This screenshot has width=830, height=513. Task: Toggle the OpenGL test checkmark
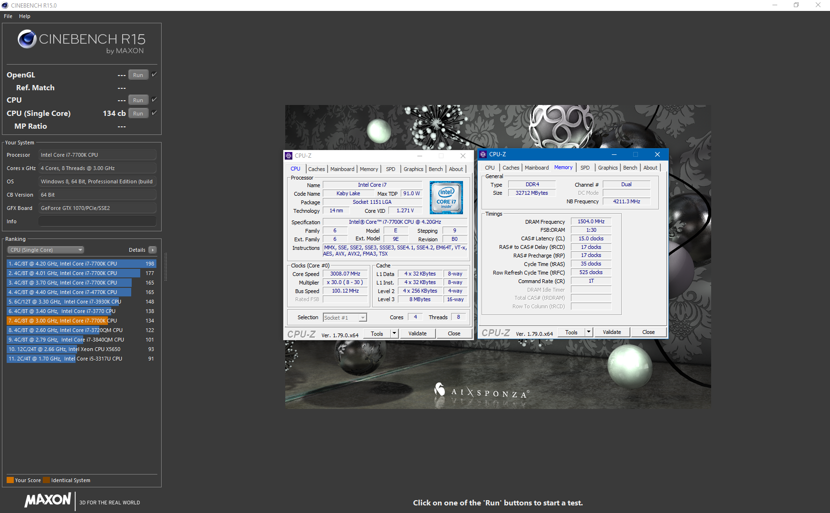[154, 75]
